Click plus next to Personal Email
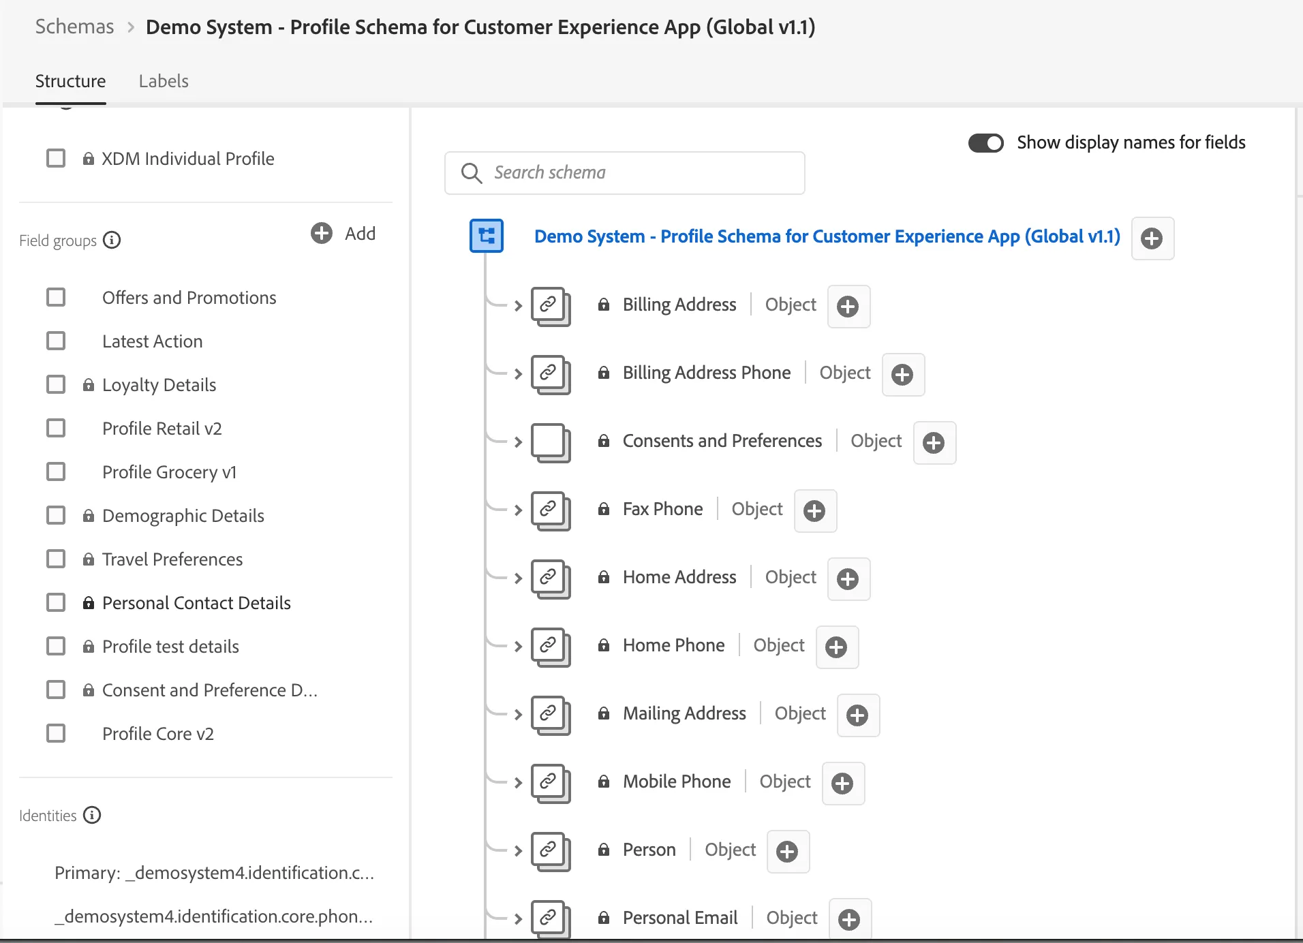 pos(850,920)
